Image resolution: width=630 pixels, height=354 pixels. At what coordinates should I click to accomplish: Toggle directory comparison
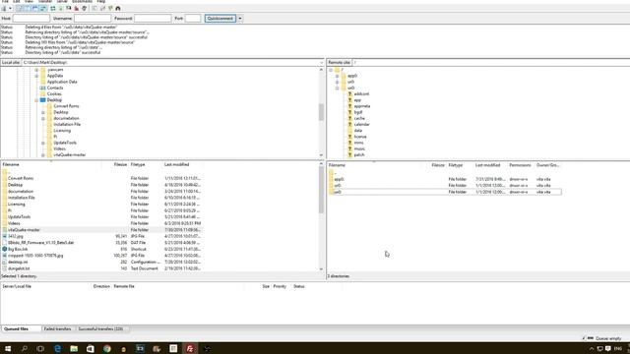(102, 8)
